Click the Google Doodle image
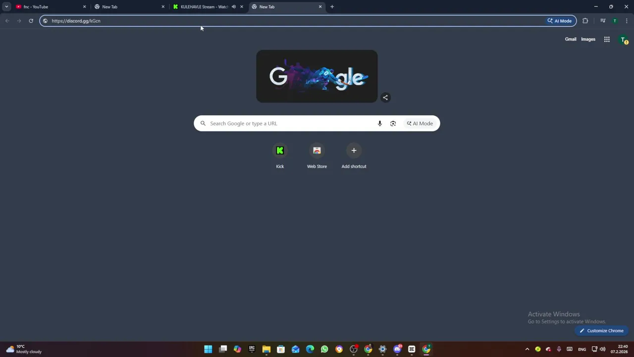 click(317, 76)
